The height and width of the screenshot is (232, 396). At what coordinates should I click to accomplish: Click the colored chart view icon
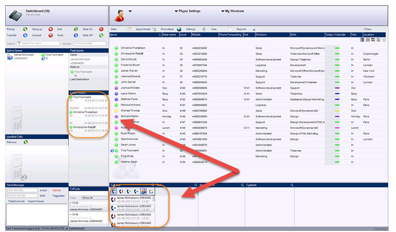click(x=379, y=40)
